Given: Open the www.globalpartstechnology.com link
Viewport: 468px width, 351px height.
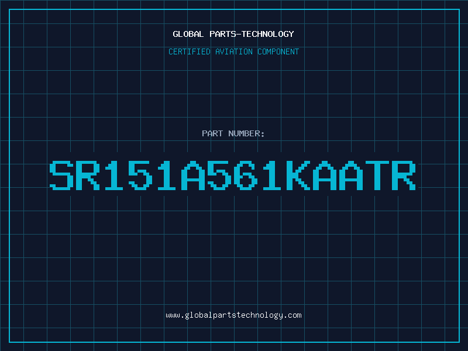Looking at the screenshot, I should (233, 315).
